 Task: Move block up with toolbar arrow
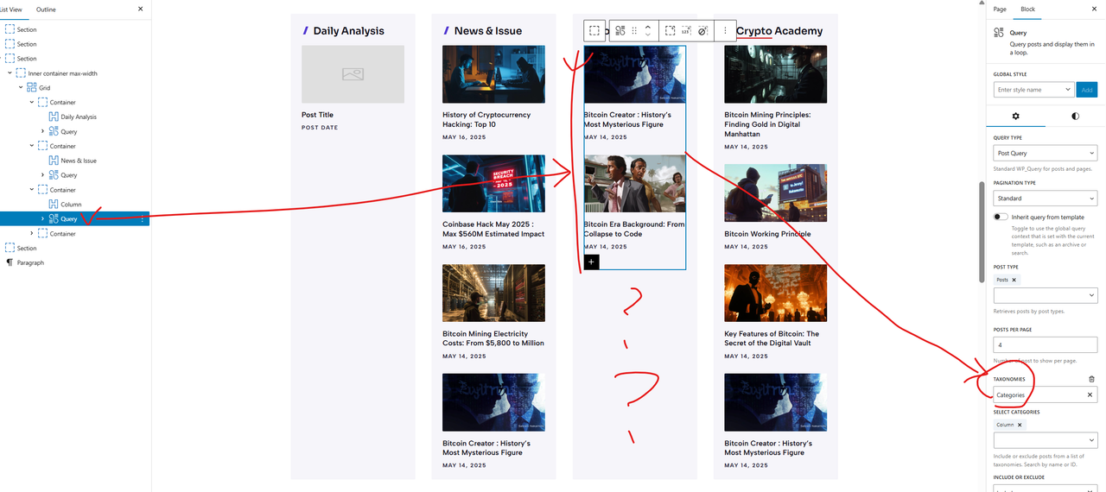point(648,26)
